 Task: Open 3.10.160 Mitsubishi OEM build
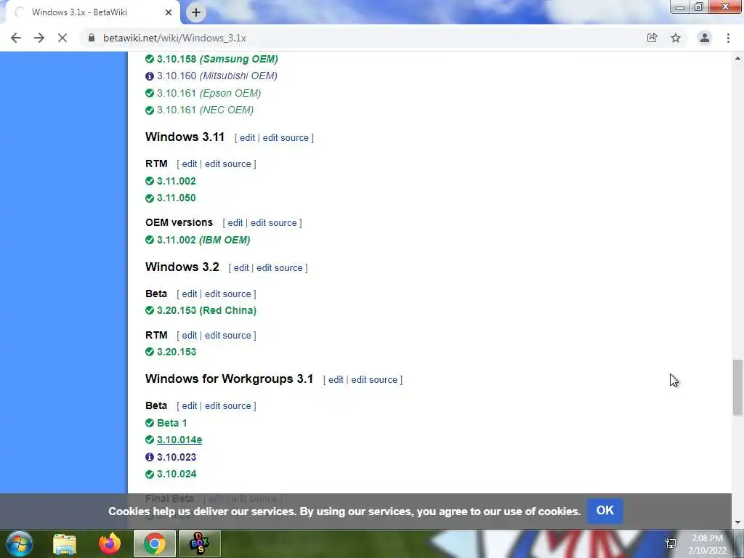217,76
